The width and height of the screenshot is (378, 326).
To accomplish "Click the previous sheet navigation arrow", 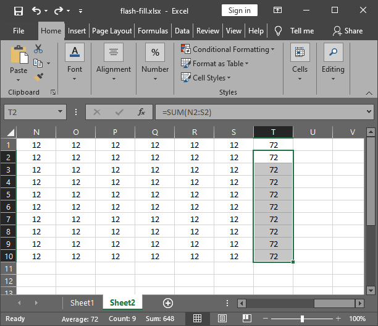I will pyautogui.click(x=19, y=303).
